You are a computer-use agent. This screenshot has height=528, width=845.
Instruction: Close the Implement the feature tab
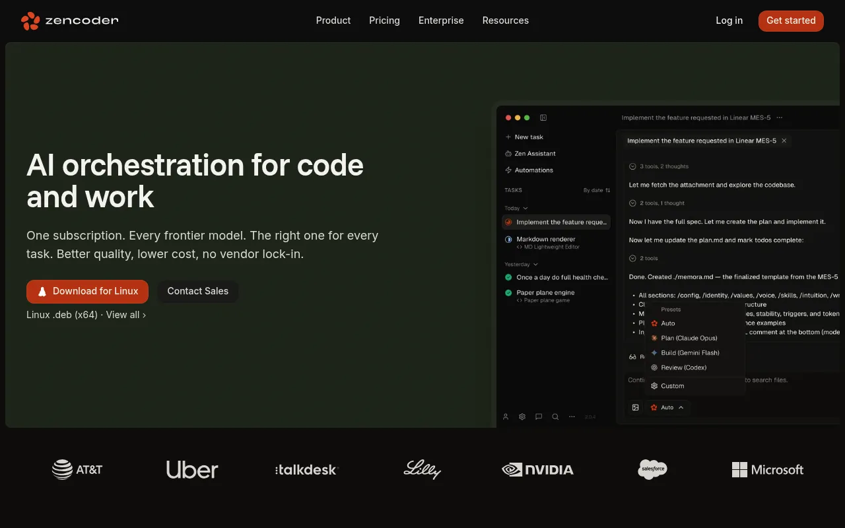[x=784, y=141]
